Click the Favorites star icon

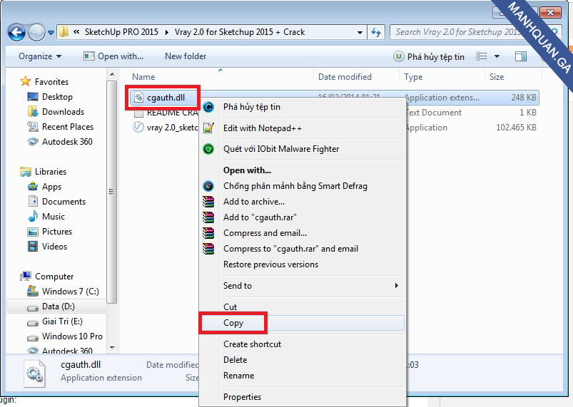pos(25,81)
